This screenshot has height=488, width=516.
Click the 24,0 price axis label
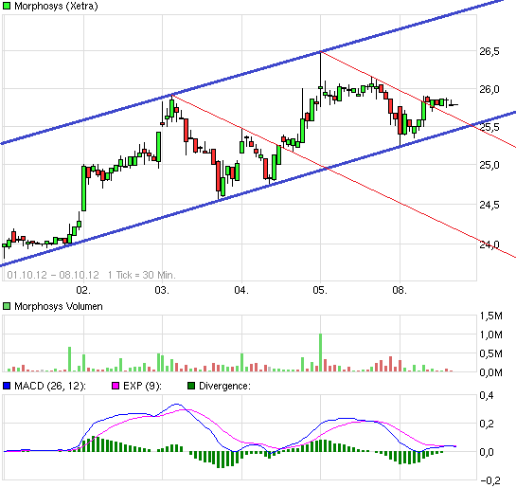(x=489, y=244)
